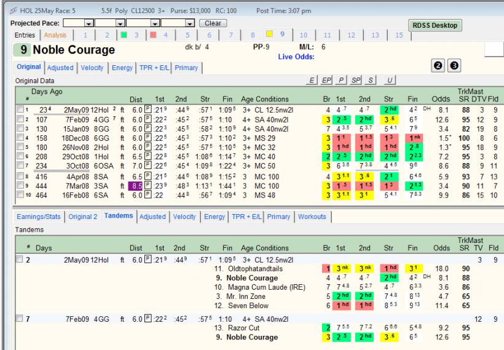Click the E running style button
504x350 pixels.
click(x=312, y=80)
